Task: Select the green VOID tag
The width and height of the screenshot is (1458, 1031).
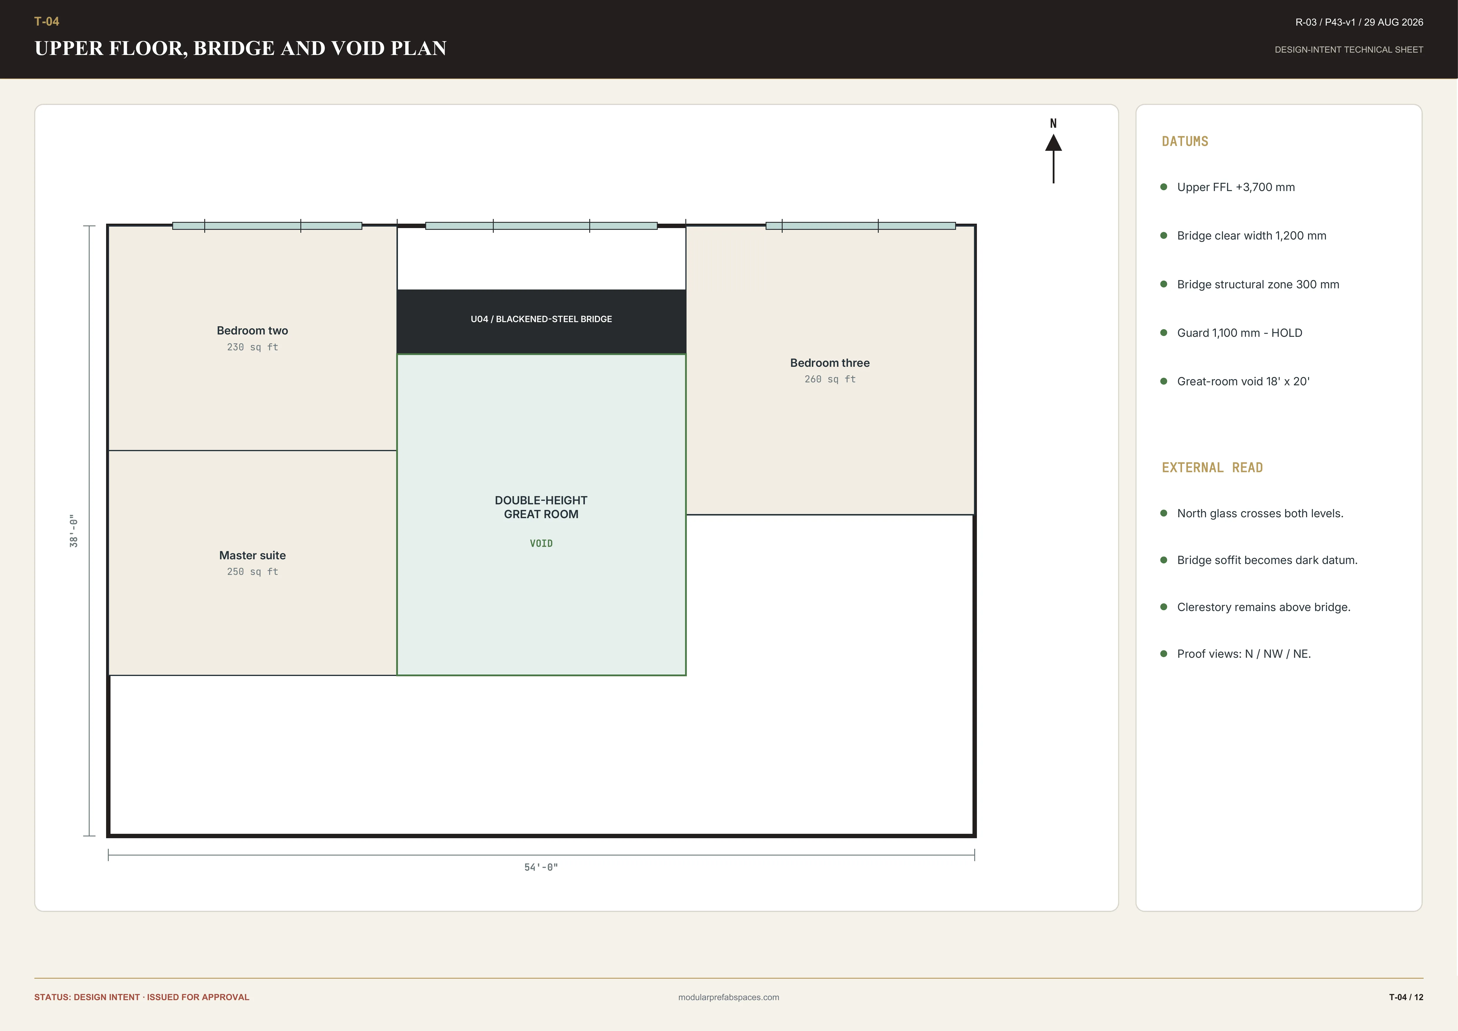Action: pyautogui.click(x=541, y=543)
